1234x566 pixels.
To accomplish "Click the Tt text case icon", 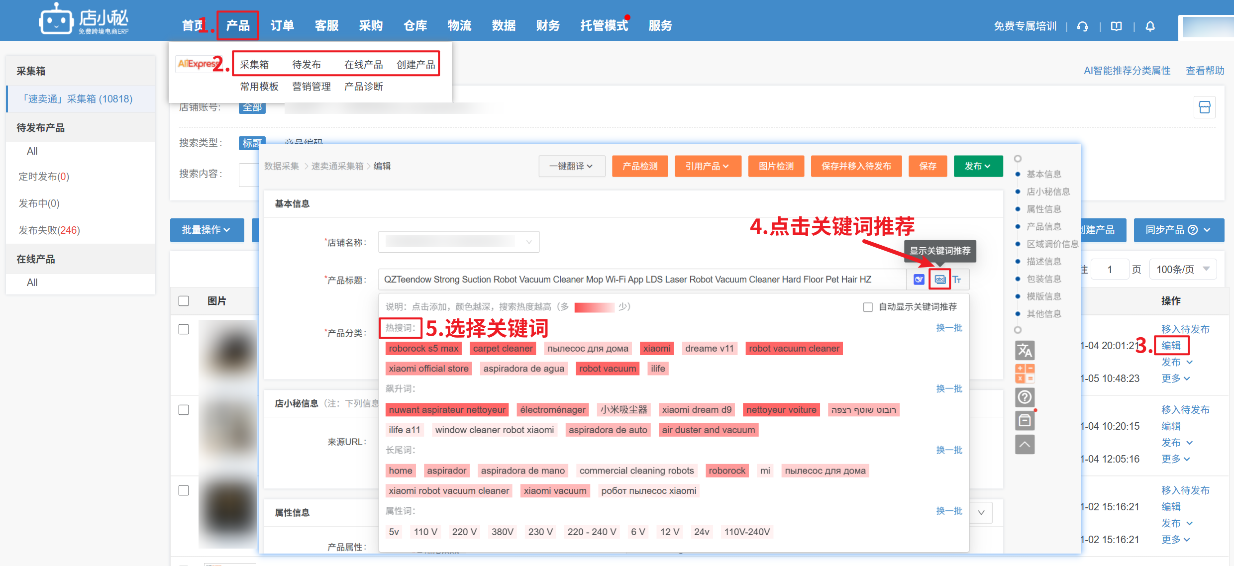I will [x=957, y=280].
